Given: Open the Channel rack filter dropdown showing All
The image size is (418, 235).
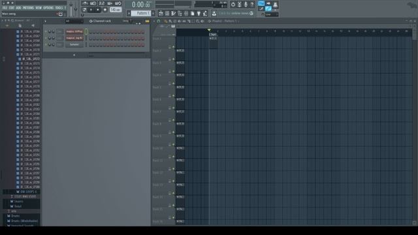Looking at the screenshot, I should coord(74,21).
